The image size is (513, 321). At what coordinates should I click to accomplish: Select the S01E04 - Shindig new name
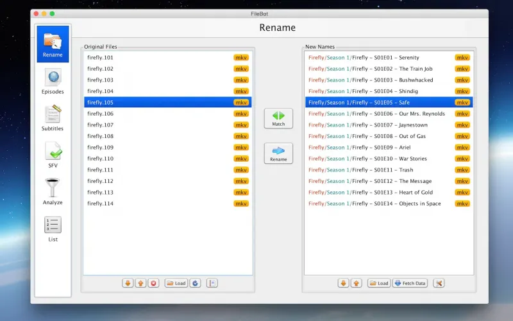(389, 91)
